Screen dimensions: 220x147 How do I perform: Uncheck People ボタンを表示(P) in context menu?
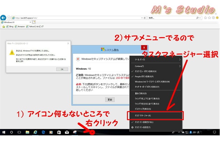156,77
